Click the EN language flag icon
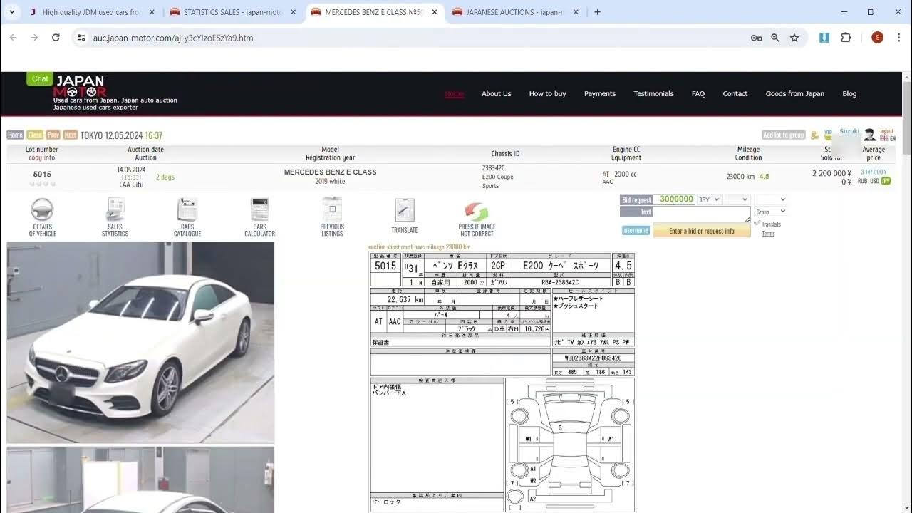Image resolution: width=912 pixels, height=513 pixels. click(884, 138)
